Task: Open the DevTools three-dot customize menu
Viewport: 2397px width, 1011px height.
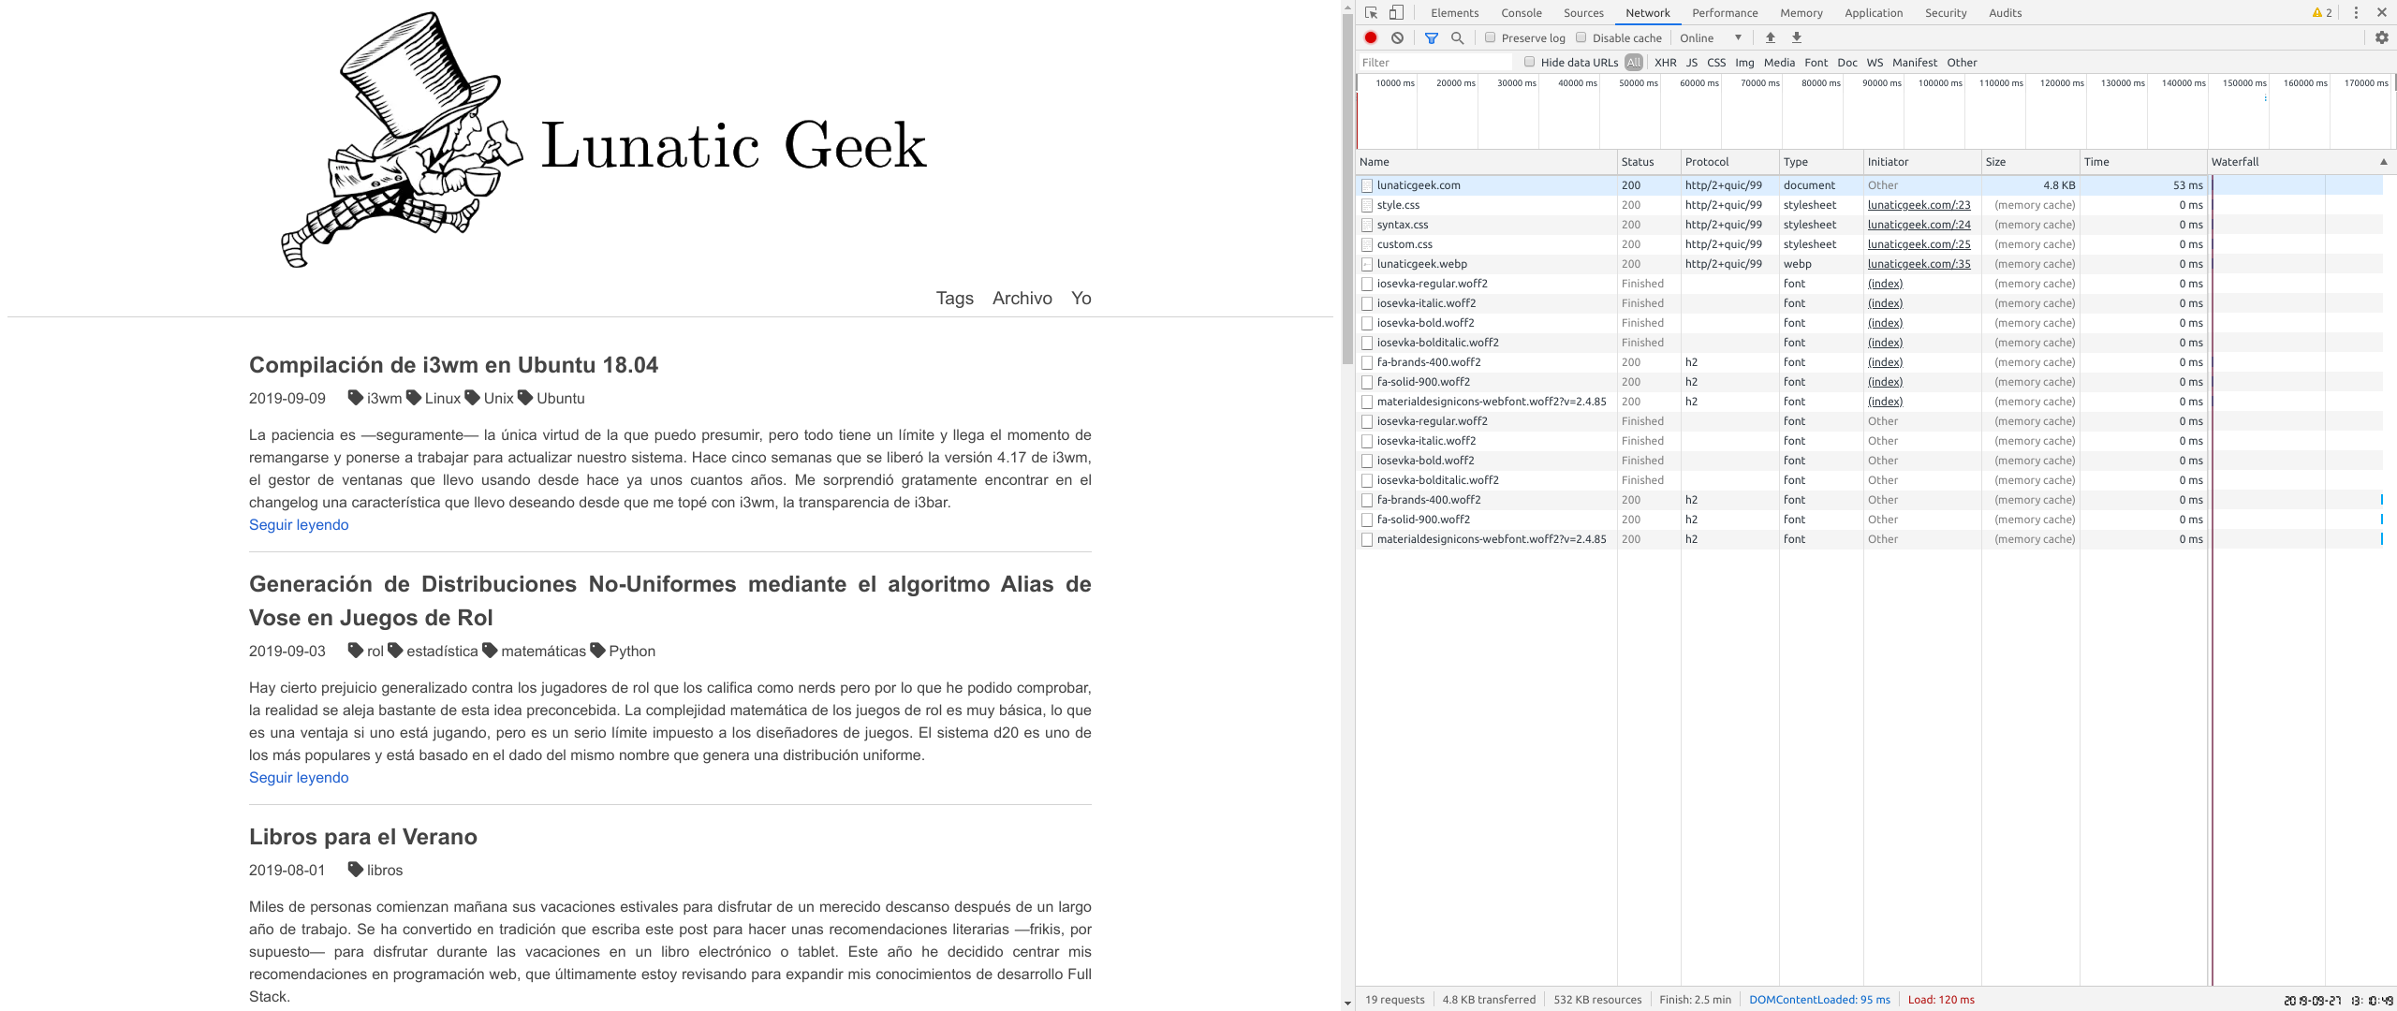Action: [2356, 12]
